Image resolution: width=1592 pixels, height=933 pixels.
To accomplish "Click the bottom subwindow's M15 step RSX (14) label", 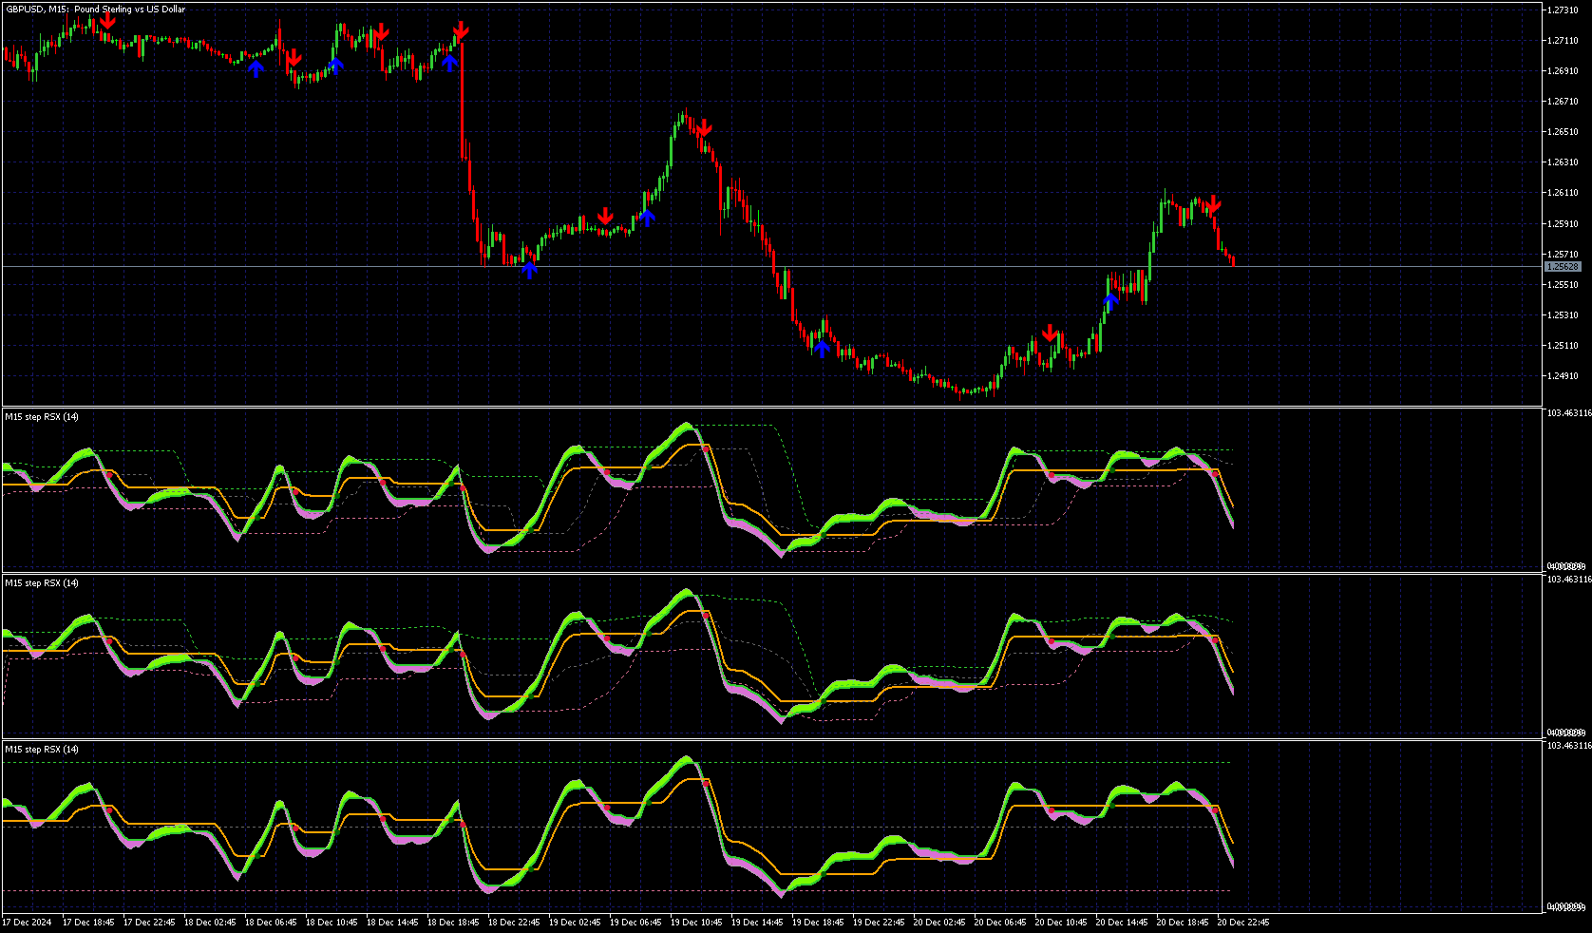I will click(x=42, y=749).
